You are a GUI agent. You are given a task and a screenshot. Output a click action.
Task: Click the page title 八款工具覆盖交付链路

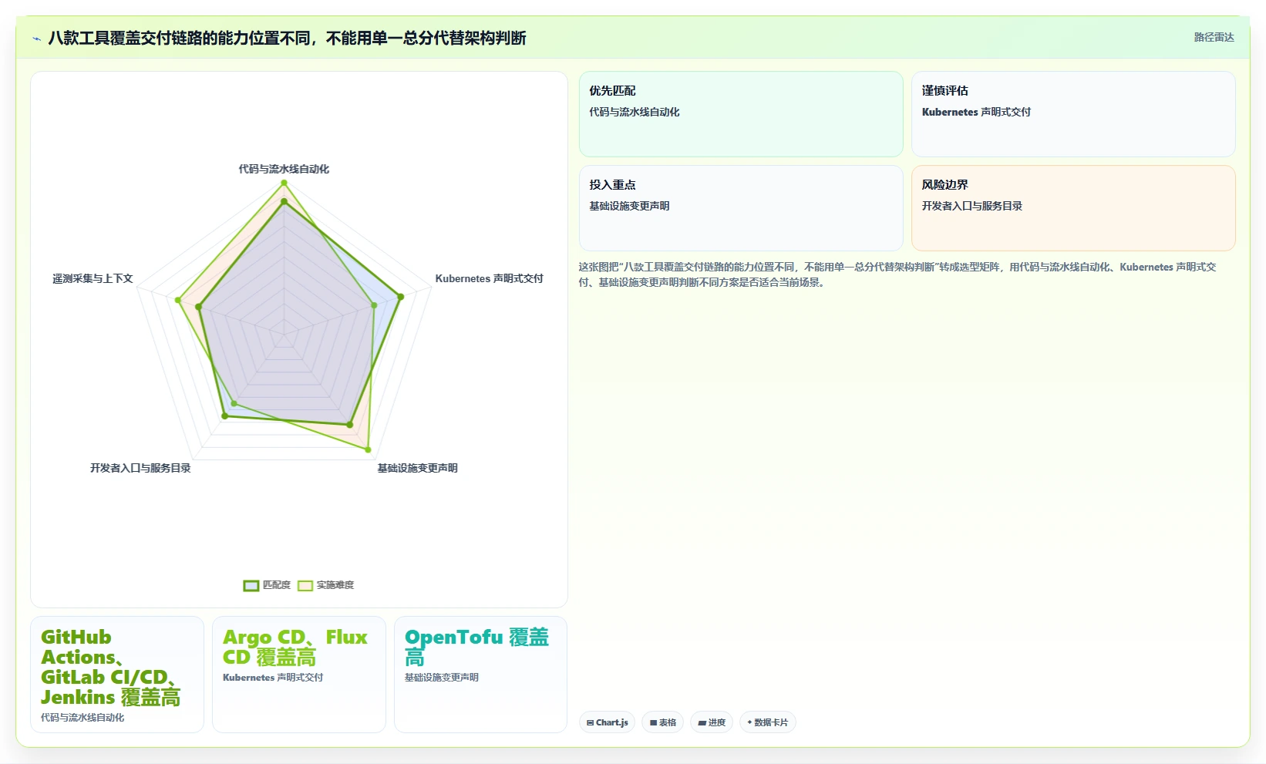coord(287,38)
